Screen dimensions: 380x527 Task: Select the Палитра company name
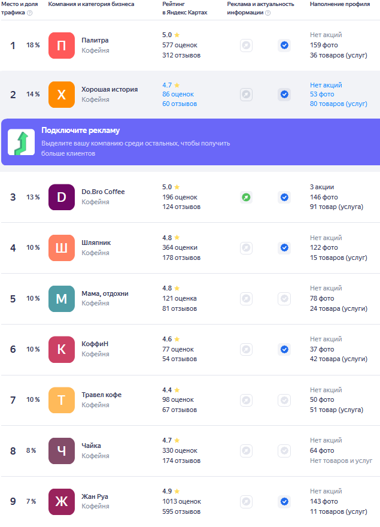[95, 40]
